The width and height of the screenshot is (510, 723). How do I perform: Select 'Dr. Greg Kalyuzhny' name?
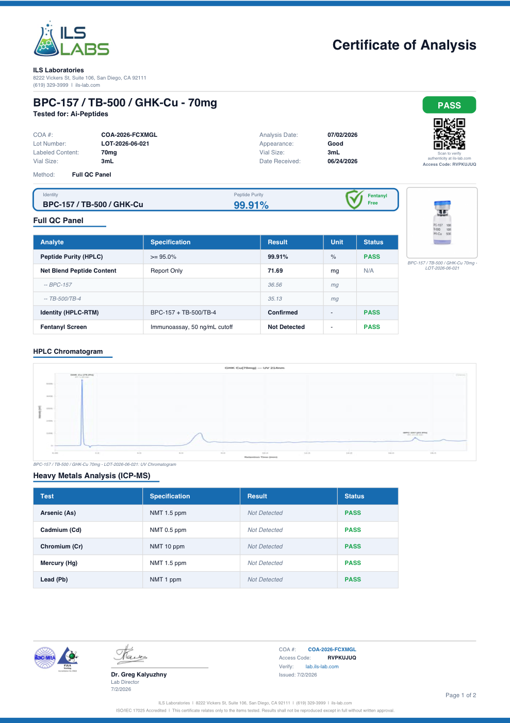139,674
